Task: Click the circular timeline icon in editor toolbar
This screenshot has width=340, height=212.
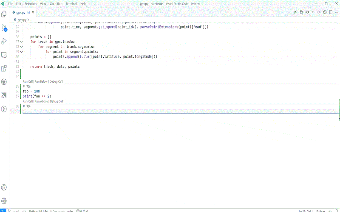Action: point(325,12)
